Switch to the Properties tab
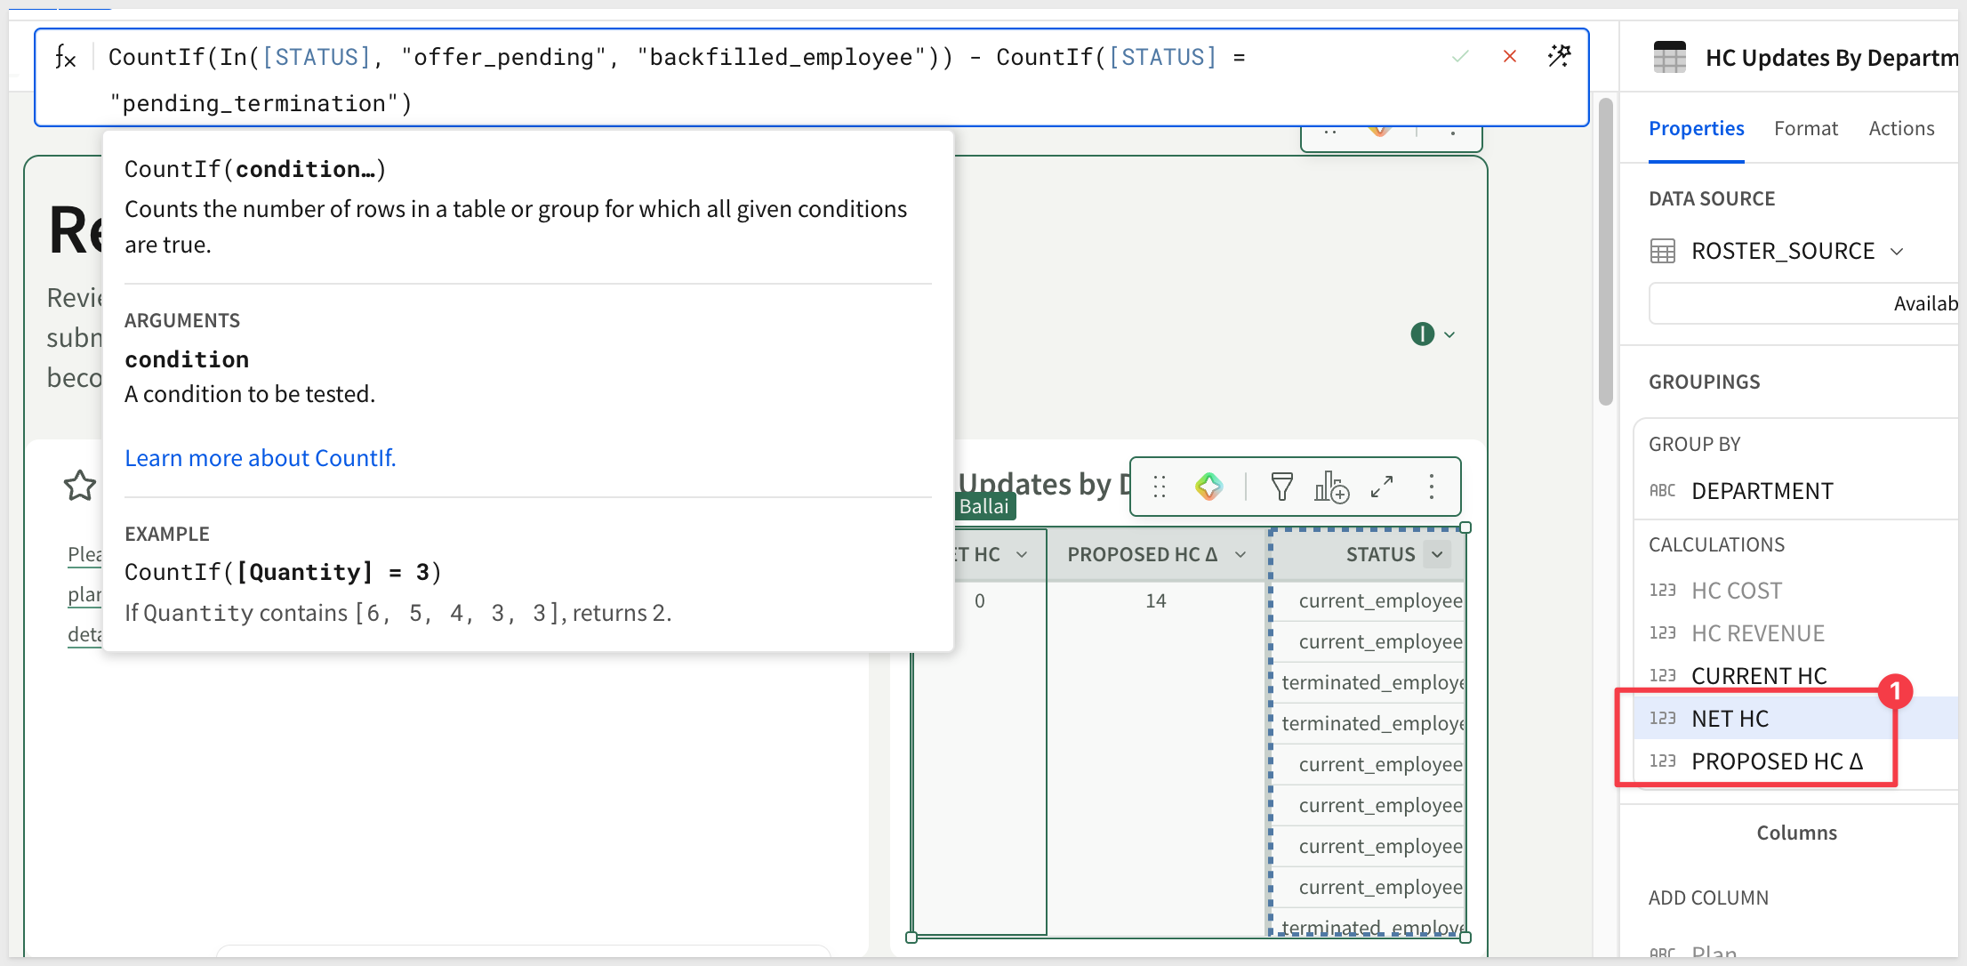The height and width of the screenshot is (966, 1967). [1696, 129]
